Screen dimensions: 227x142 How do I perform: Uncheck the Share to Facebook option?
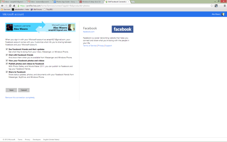7,72
